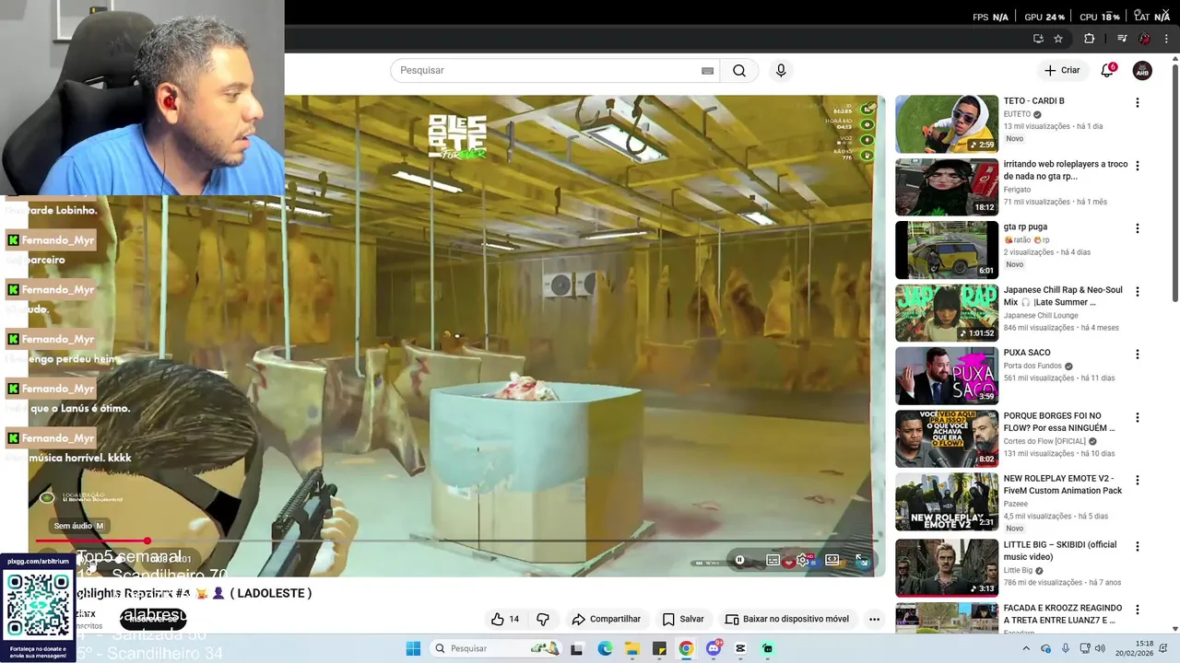Open the Windows Start menu
This screenshot has height=663, width=1180.
(413, 648)
